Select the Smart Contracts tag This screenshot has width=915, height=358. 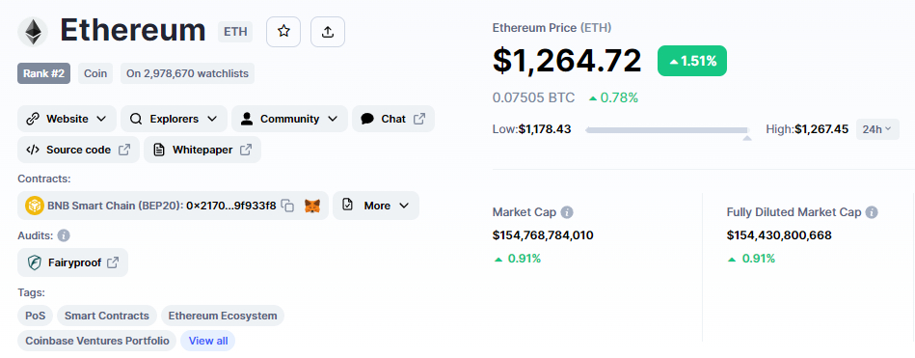coord(107,316)
